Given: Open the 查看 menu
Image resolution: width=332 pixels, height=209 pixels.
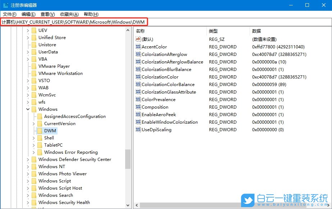Looking at the screenshot, I should pos(46,14).
